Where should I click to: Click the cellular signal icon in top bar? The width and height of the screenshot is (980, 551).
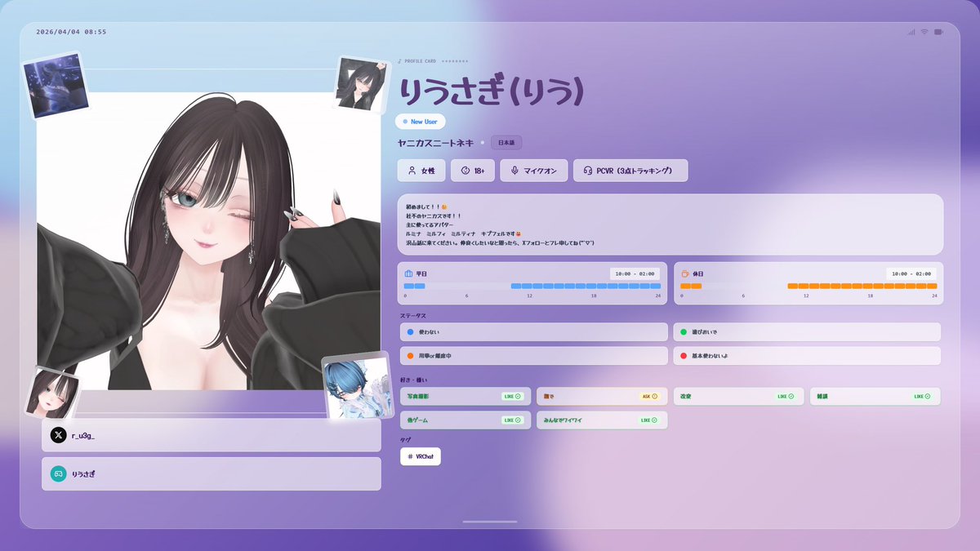[911, 32]
